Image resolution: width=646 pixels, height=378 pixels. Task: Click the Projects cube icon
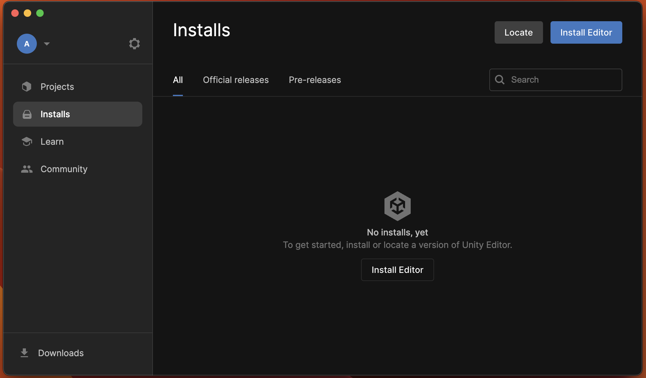click(x=27, y=87)
